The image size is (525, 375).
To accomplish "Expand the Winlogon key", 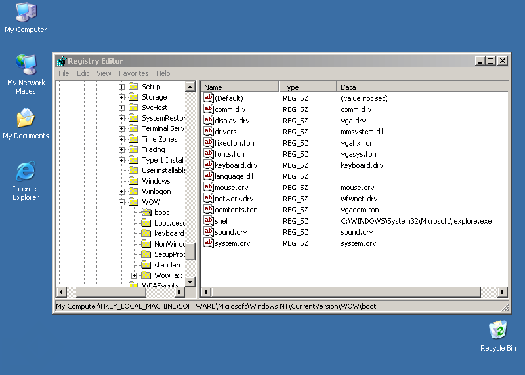I will tap(121, 191).
